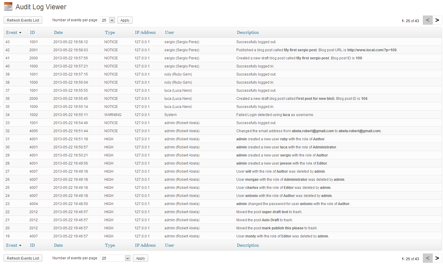
Task: Sort by the top Date column header
Action: click(x=58, y=32)
